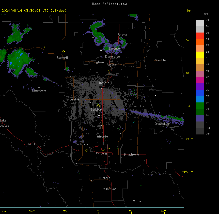Pick the slate purple 0-10 dBZ legend swatch
219x214 pixels.
[200, 118]
